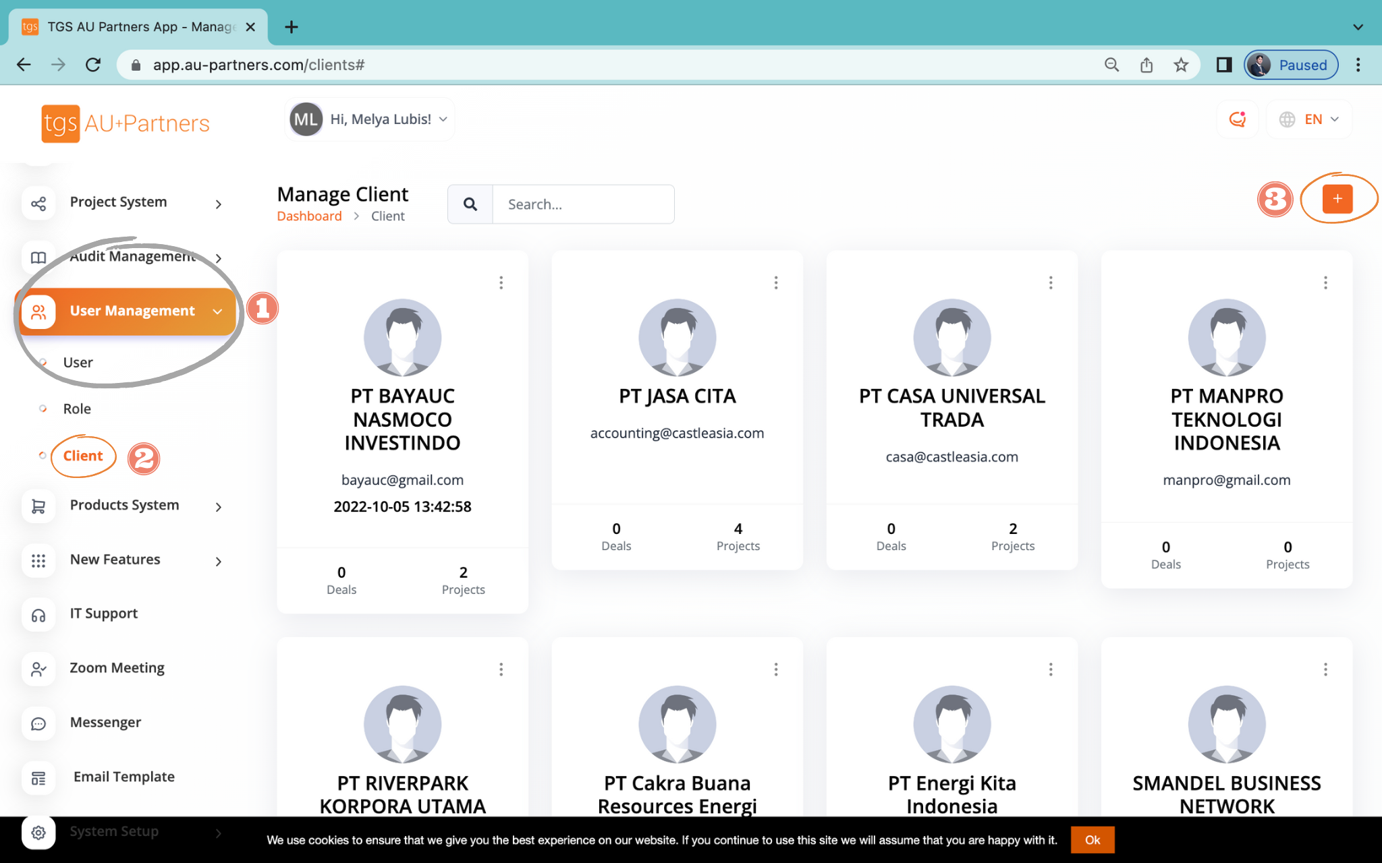Open three-dot menu on PT JASA CITA card
The image size is (1382, 863).
[x=776, y=282]
